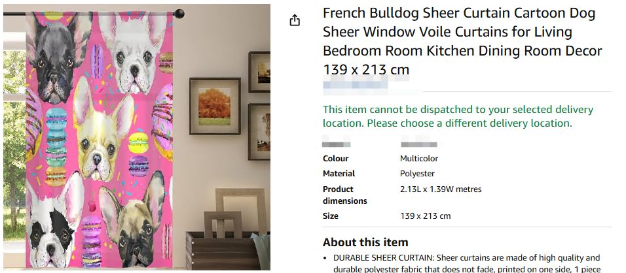Select the Colour attribute label
The width and height of the screenshot is (626, 273).
coord(336,159)
